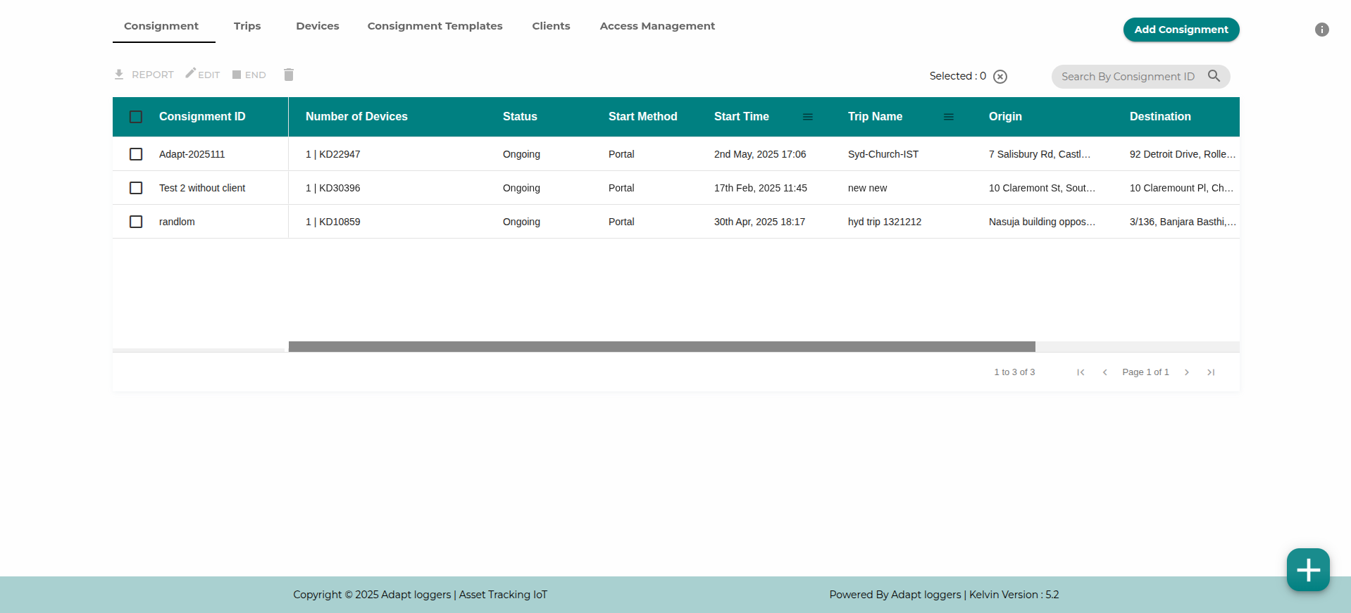The image size is (1351, 613).
Task: Go to the next page arrow
Action: point(1187,372)
